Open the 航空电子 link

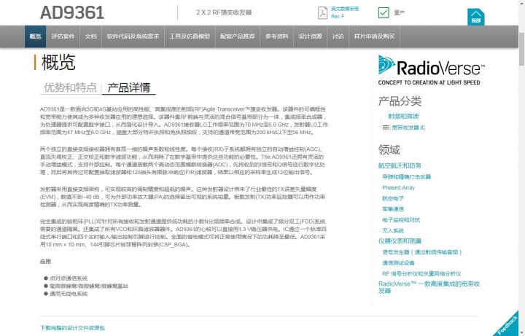tap(393, 198)
